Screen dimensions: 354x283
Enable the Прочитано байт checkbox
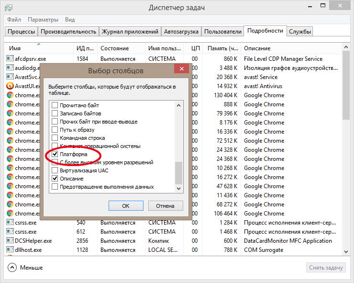point(55,105)
